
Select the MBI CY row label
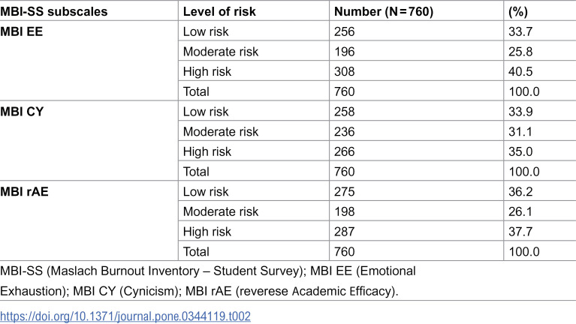tap(22, 112)
